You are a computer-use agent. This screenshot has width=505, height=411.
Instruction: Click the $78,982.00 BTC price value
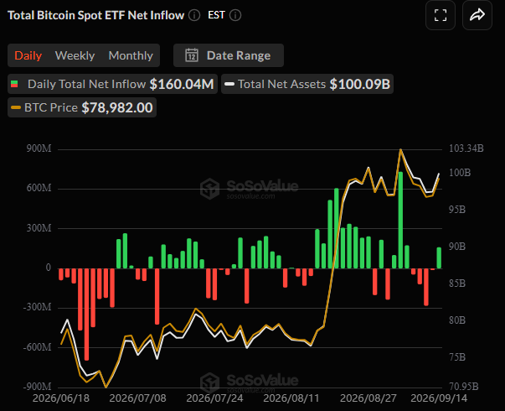[117, 107]
